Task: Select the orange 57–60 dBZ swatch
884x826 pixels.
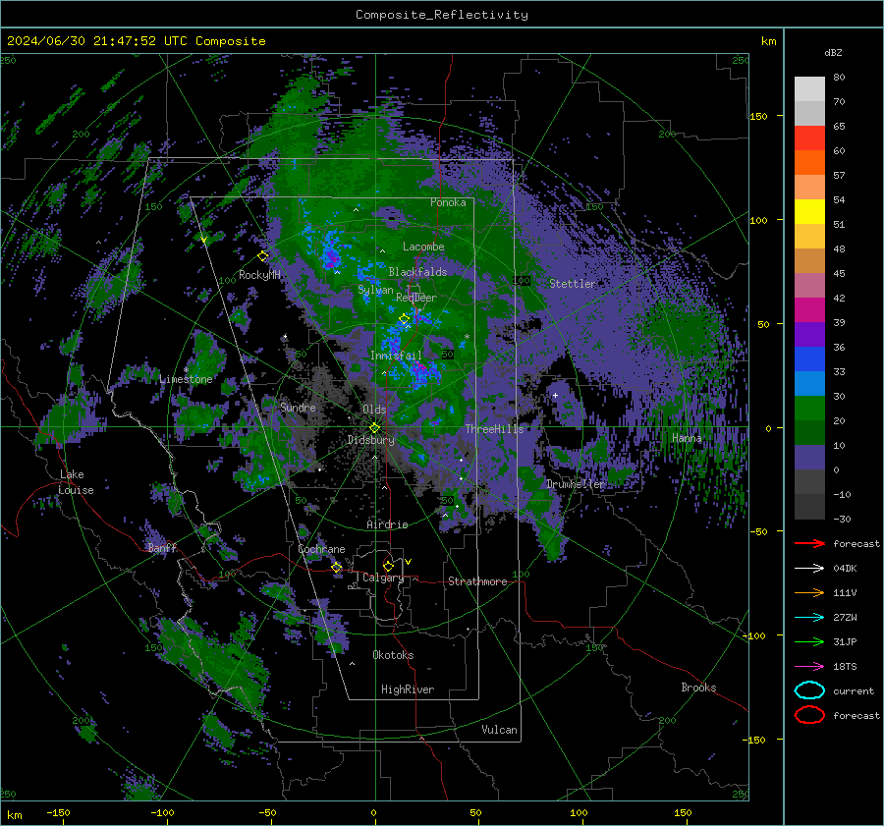Action: [809, 163]
